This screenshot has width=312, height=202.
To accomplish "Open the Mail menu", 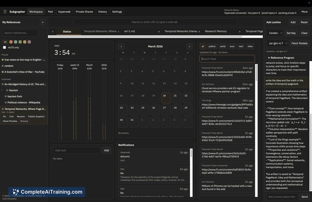I will point(50,12).
